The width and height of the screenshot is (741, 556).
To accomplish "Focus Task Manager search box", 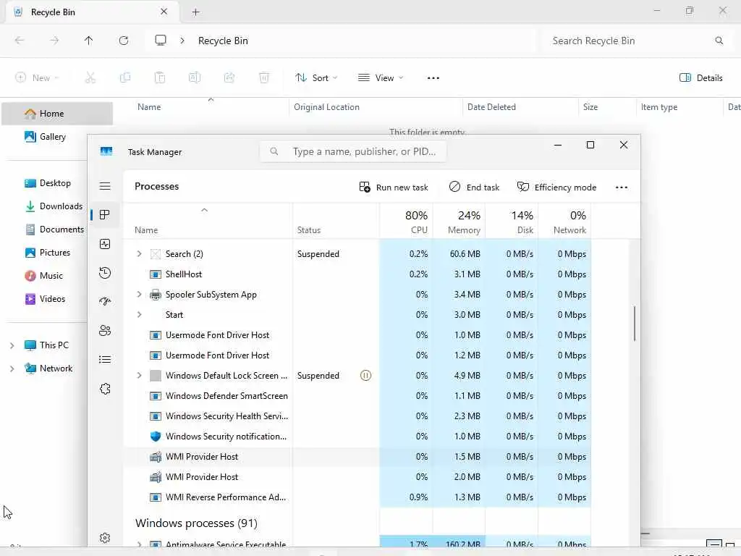I will click(x=353, y=152).
